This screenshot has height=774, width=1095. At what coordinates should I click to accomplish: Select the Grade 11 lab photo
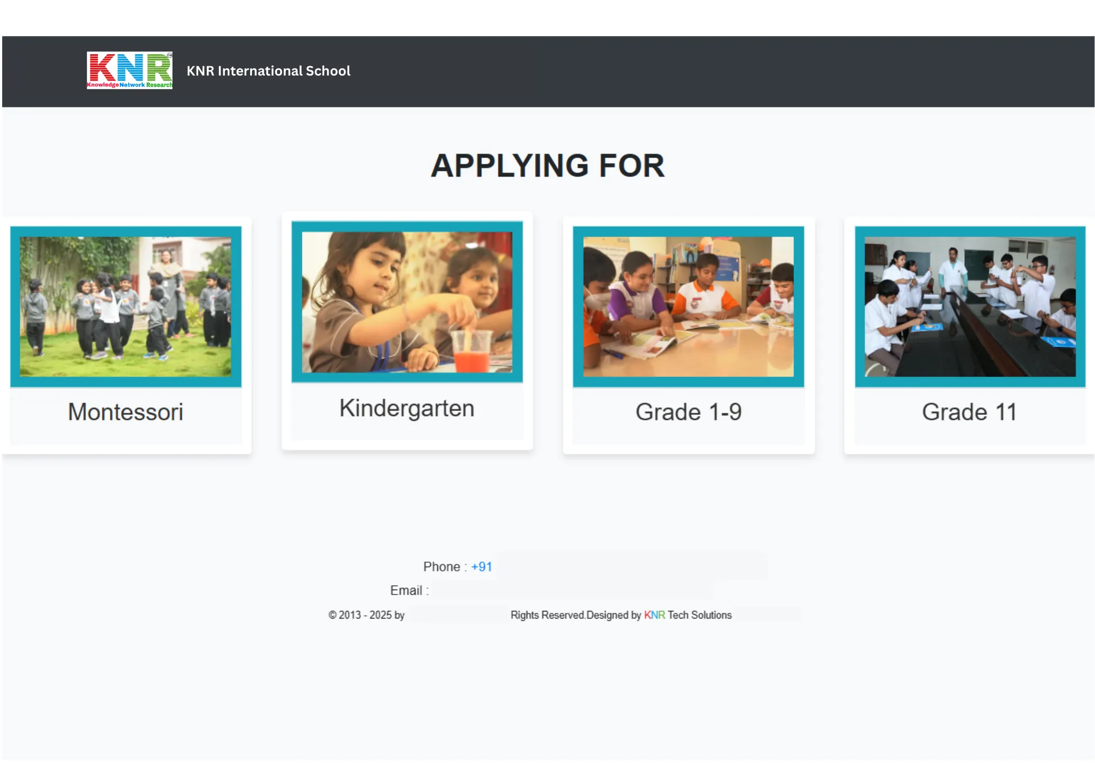(x=970, y=307)
